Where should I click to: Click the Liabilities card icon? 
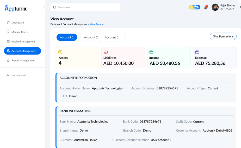[106, 52]
